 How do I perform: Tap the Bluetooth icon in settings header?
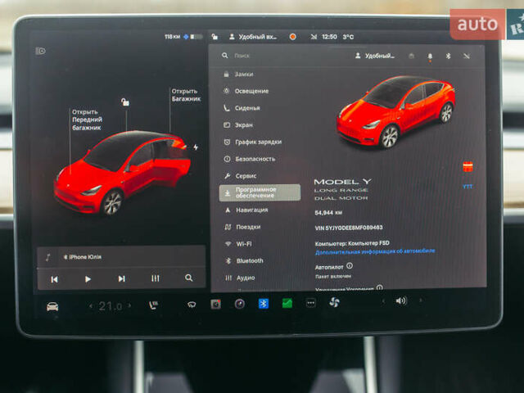(448, 56)
